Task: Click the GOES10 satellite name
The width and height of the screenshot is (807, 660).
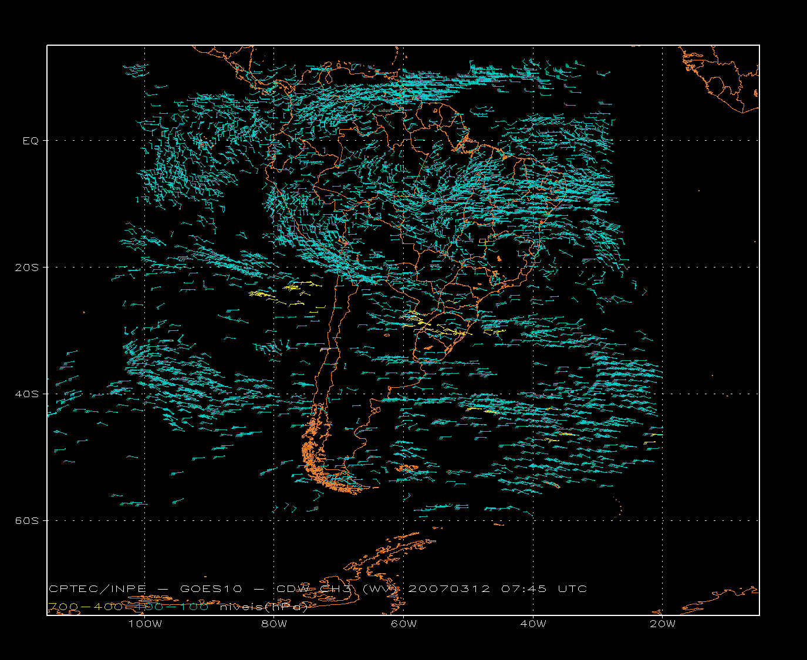Action: click(211, 589)
